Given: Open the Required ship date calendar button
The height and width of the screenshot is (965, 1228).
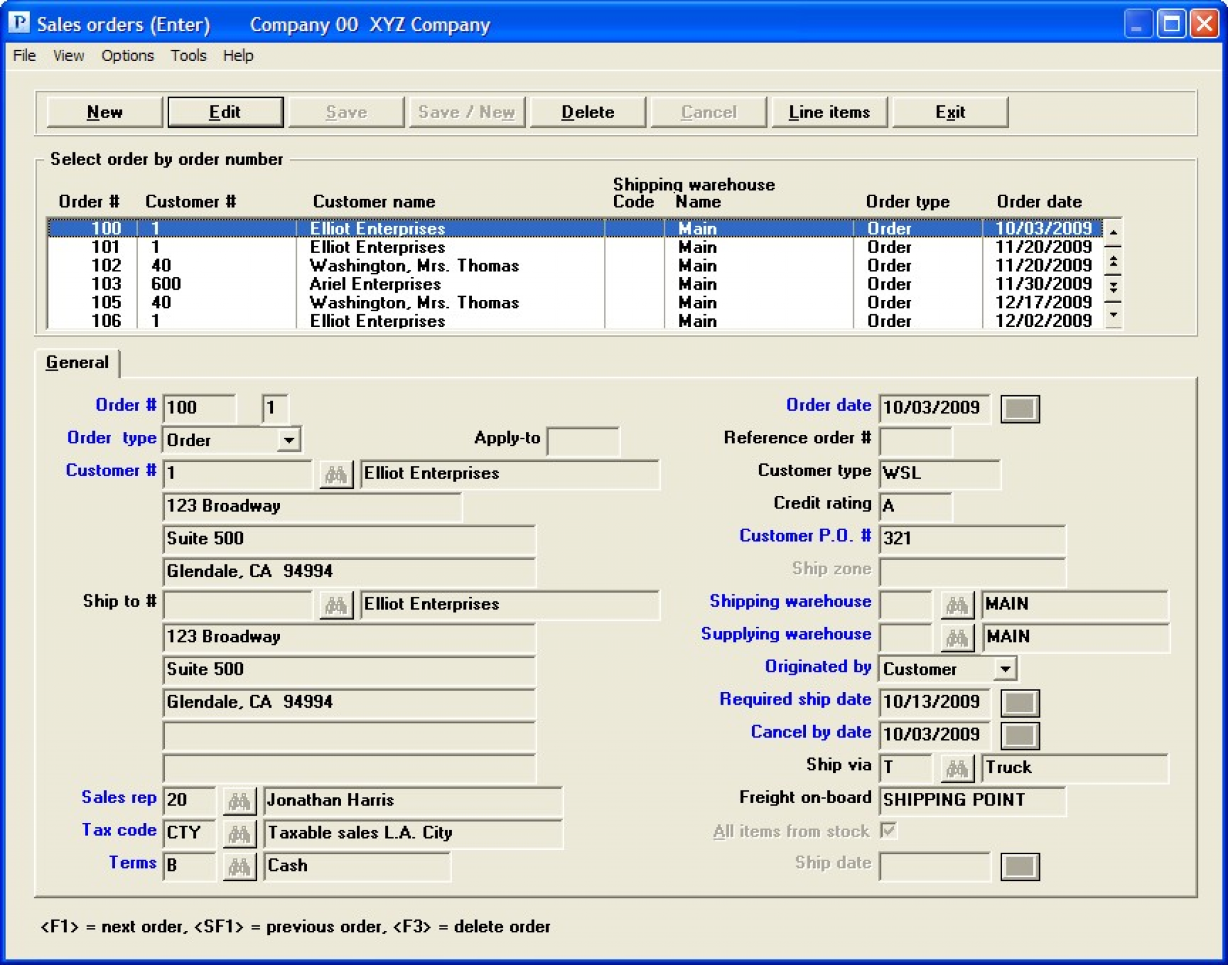Looking at the screenshot, I should click(1021, 703).
